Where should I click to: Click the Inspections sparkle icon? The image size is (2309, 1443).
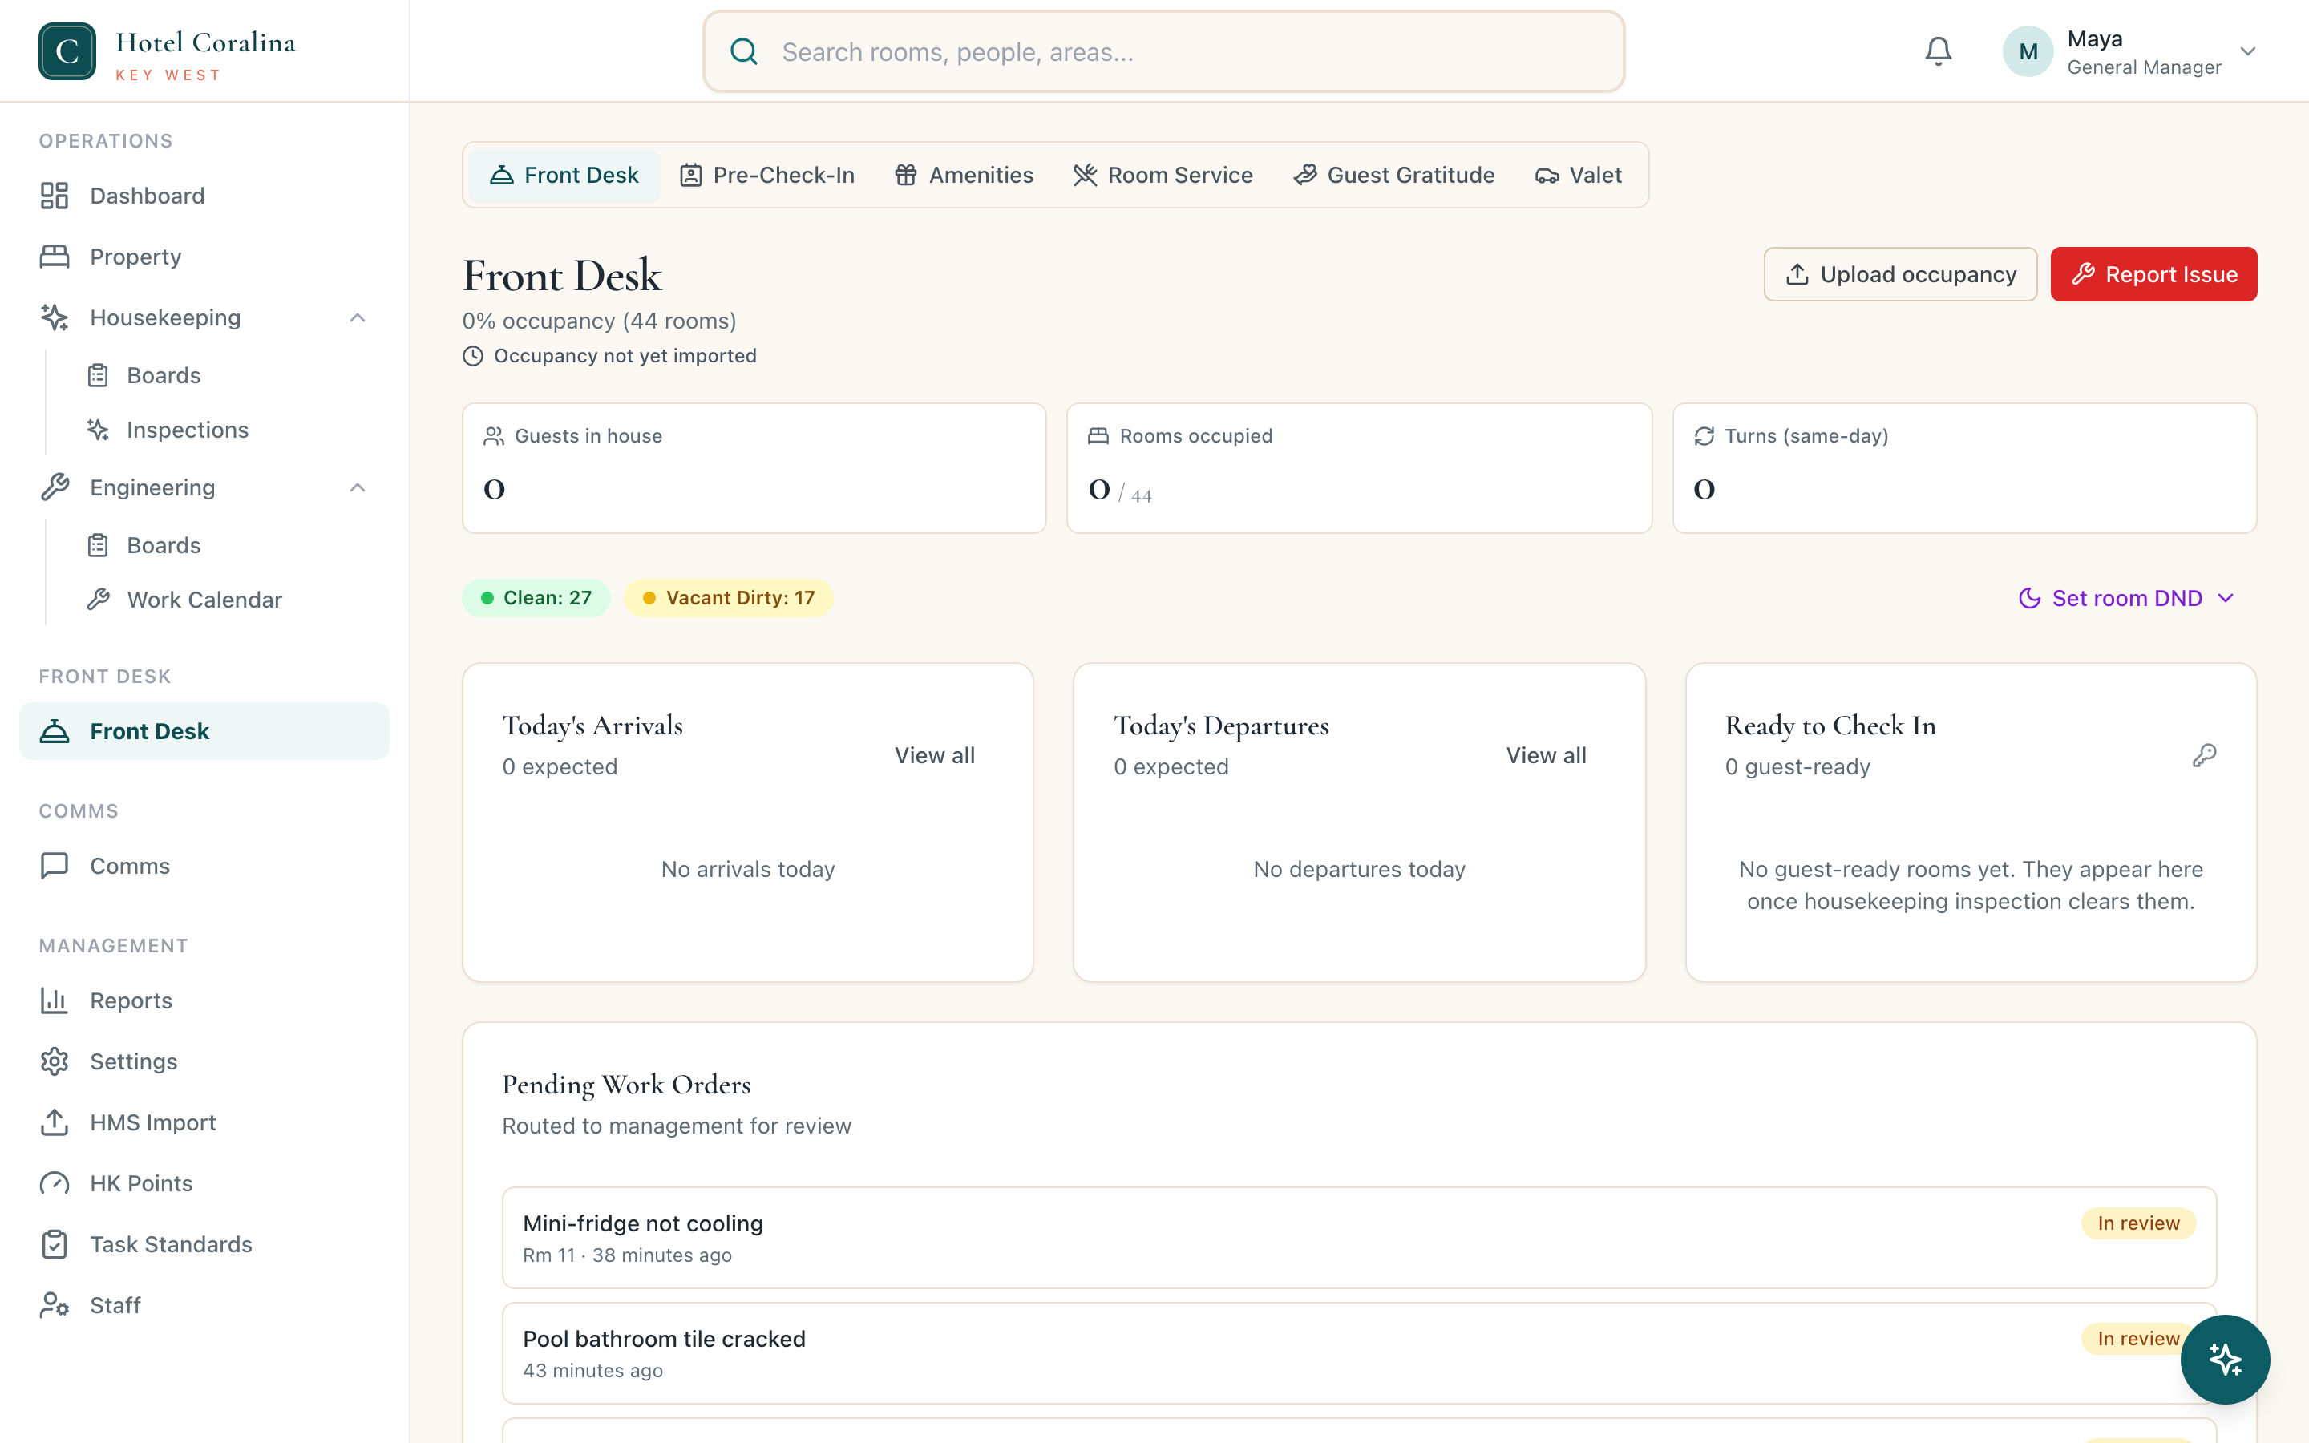(99, 430)
